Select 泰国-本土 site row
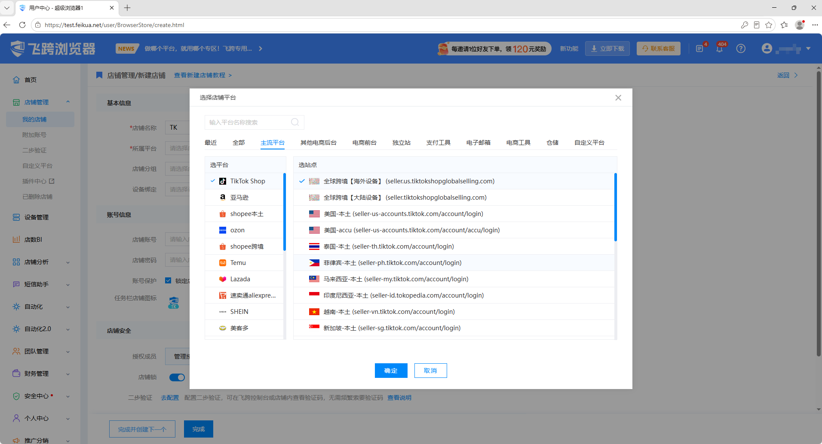This screenshot has width=822, height=444. pos(454,246)
